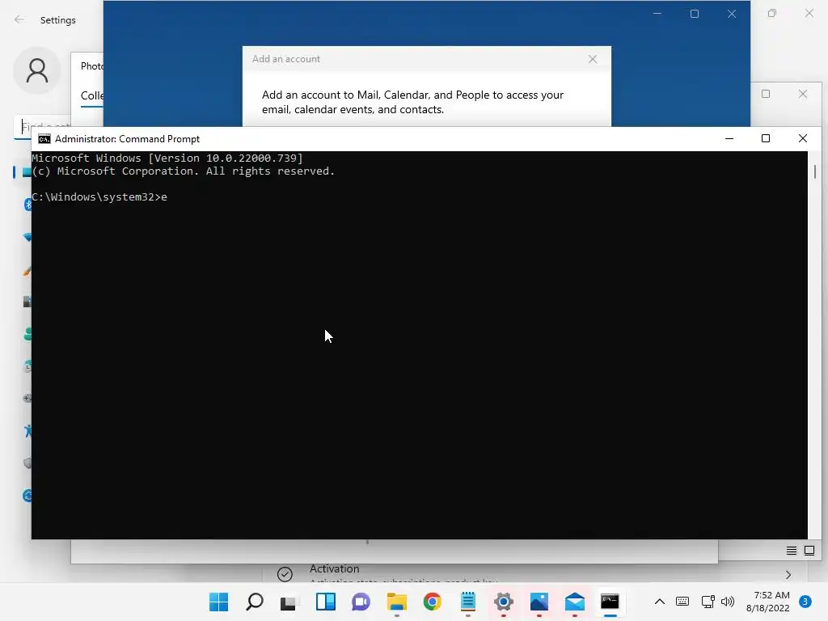Open Notepad from the taskbar
Viewport: 828px width, 621px height.
[x=468, y=602]
